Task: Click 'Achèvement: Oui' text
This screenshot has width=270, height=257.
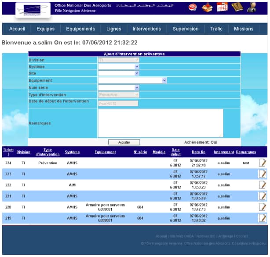Action: coord(201,142)
